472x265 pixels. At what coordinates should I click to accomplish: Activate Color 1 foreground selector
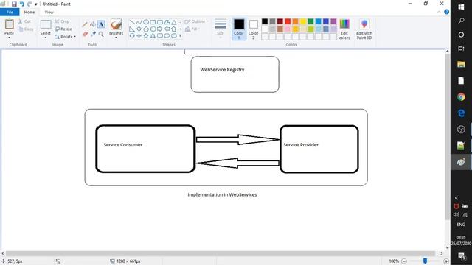click(239, 29)
